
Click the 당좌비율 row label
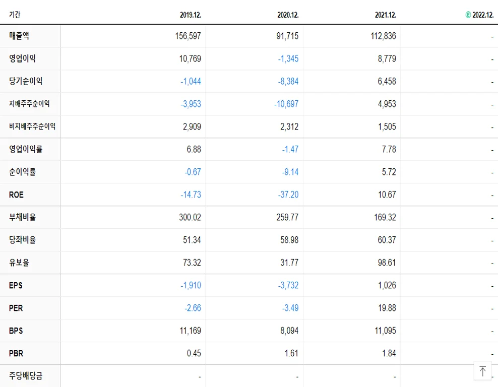pyautogui.click(x=22, y=240)
